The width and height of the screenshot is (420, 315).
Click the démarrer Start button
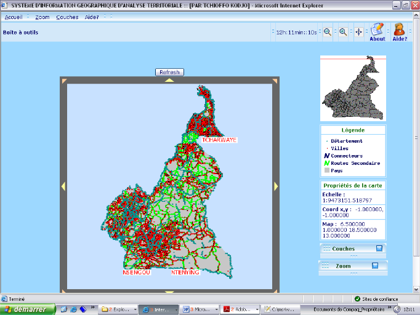[x=26, y=309]
